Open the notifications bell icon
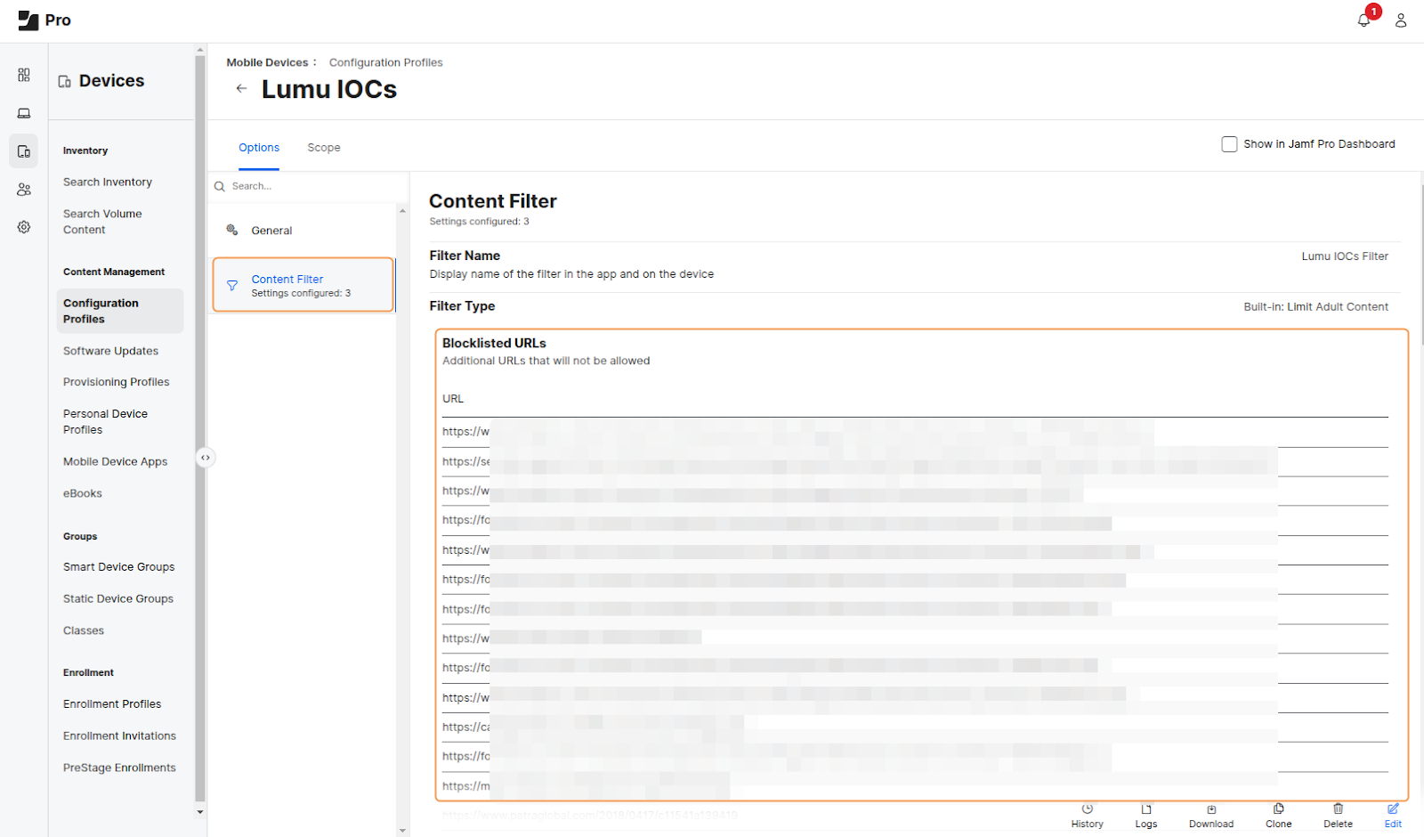This screenshot has height=837, width=1424. [x=1363, y=20]
